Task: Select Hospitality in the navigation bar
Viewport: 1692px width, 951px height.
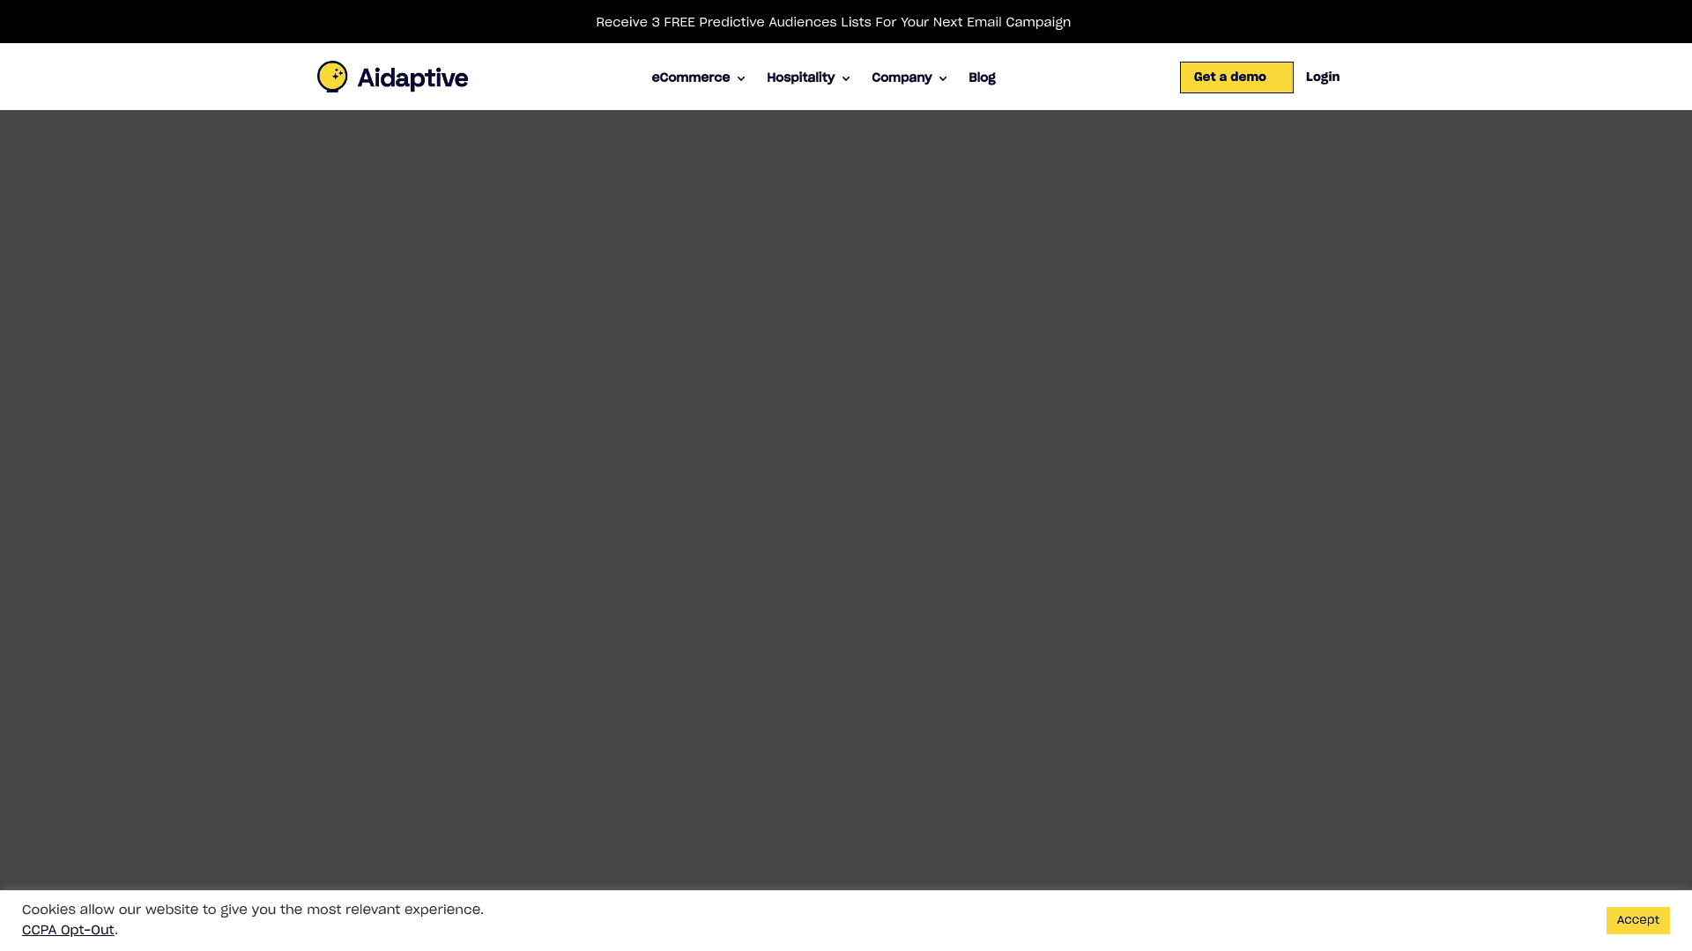Action: (x=800, y=77)
